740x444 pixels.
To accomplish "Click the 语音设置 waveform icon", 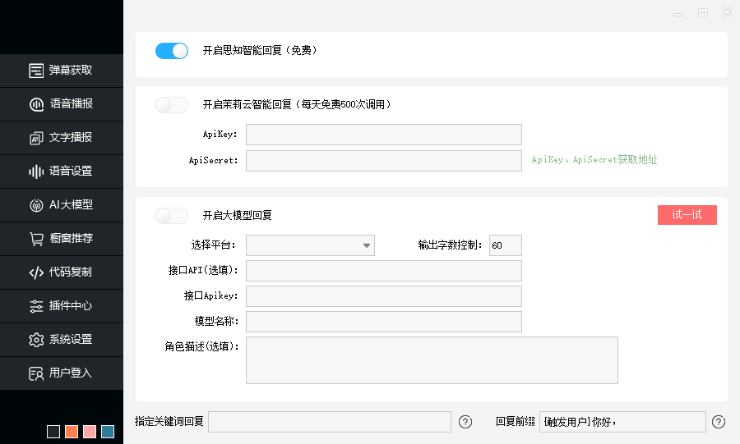I will (x=36, y=172).
